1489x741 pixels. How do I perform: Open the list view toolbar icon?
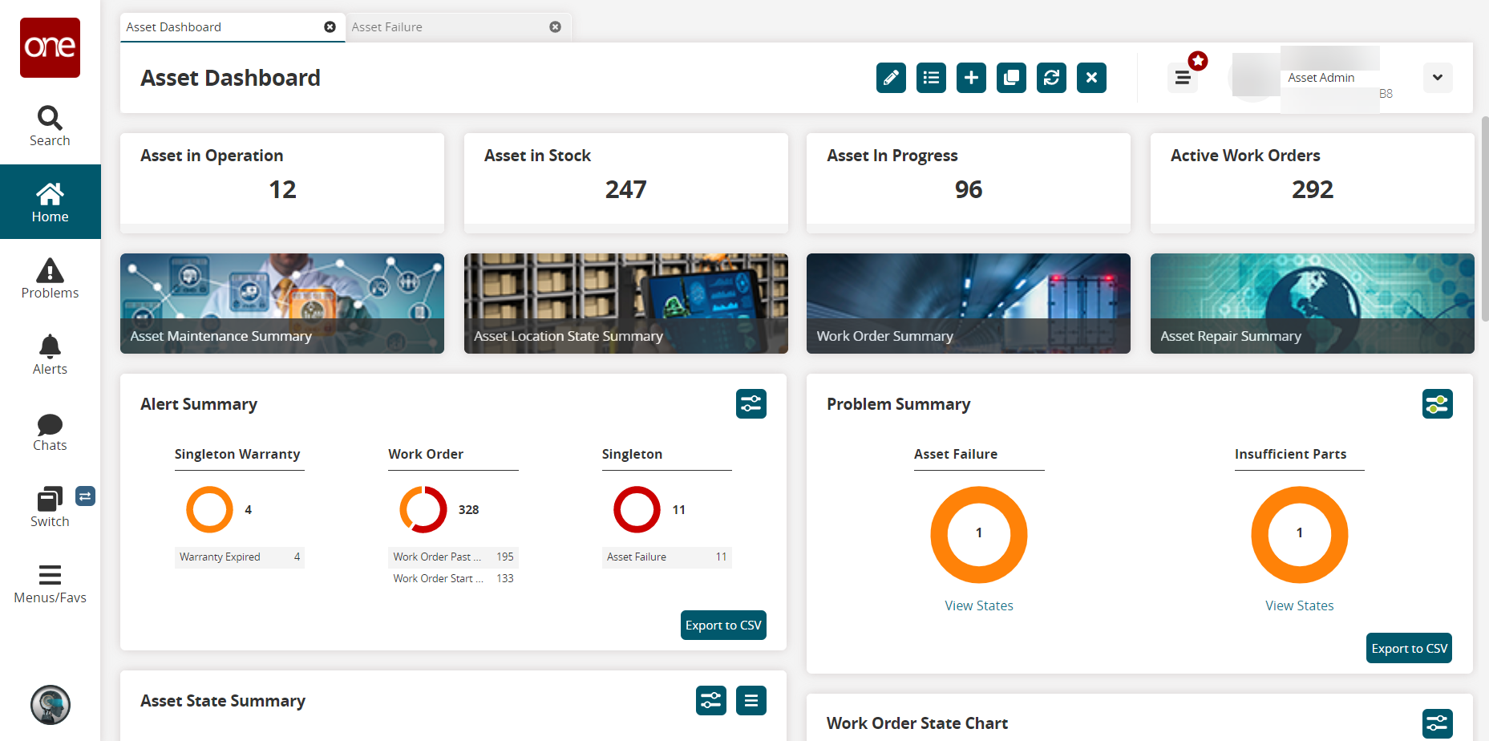pos(930,78)
